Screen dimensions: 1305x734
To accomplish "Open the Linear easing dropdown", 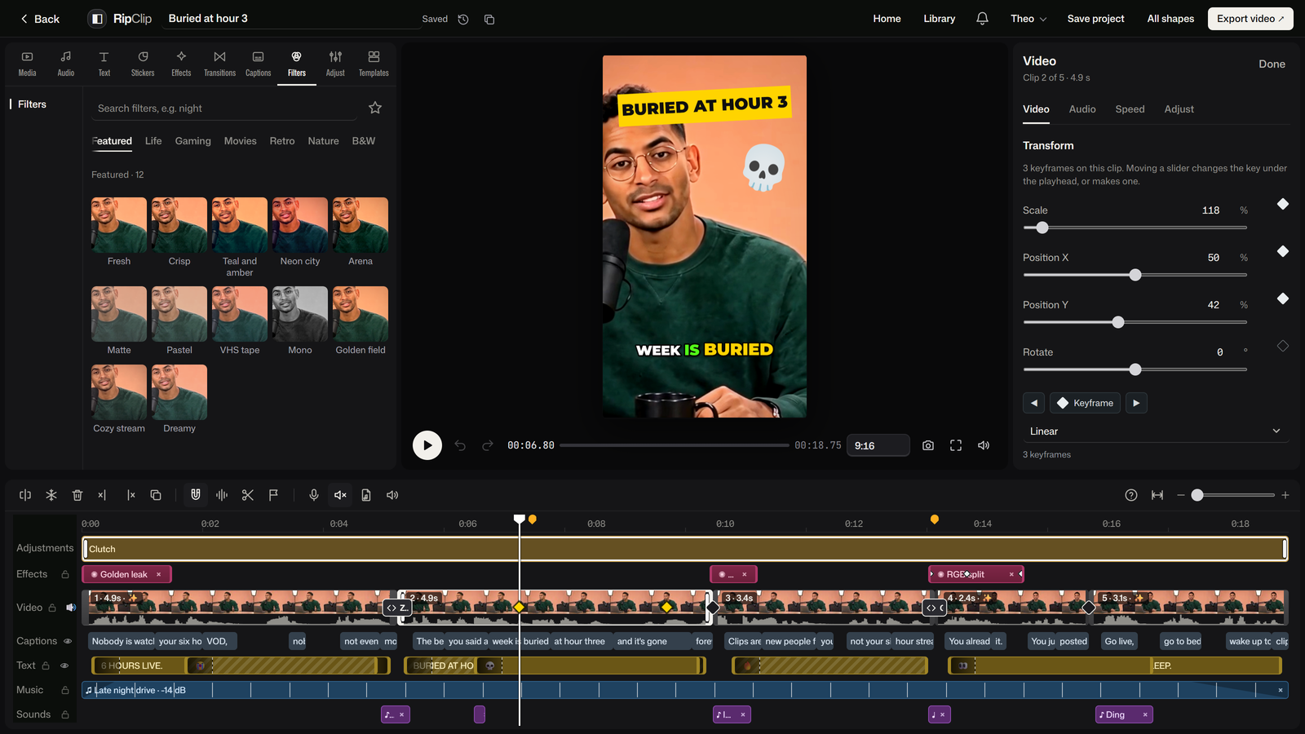I will pos(1156,431).
